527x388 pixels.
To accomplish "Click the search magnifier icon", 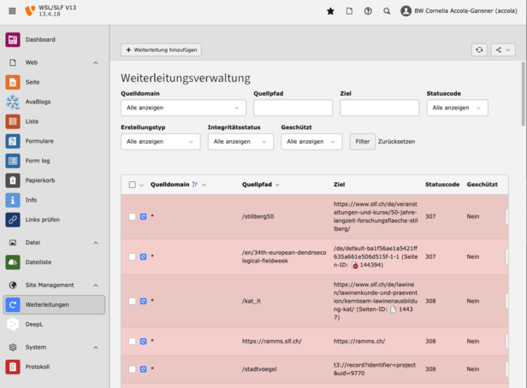I will [387, 11].
